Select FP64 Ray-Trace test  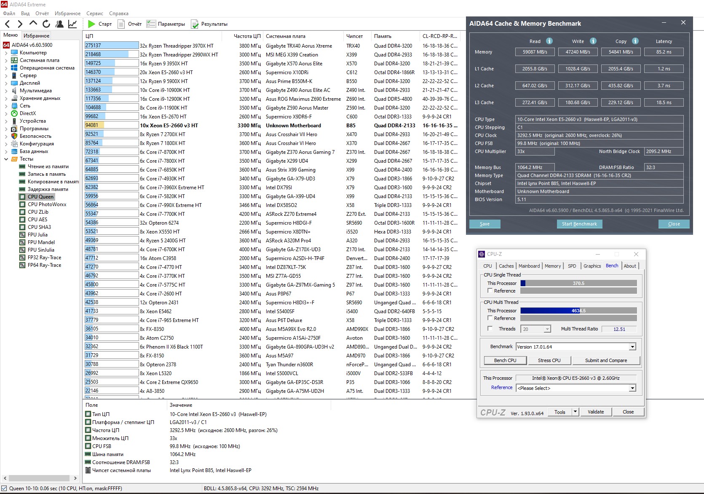[44, 265]
